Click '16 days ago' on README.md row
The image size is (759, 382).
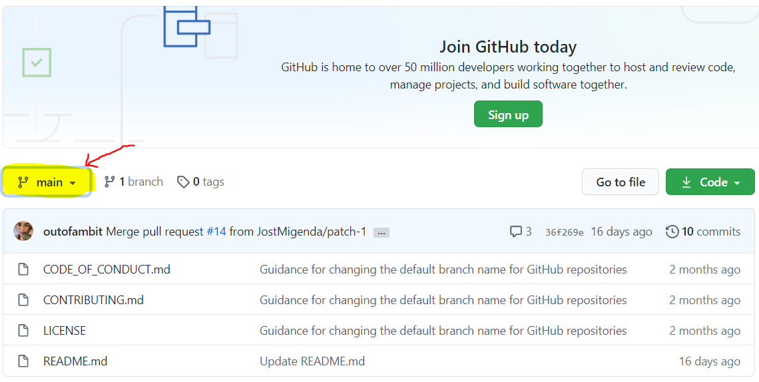pyautogui.click(x=710, y=361)
